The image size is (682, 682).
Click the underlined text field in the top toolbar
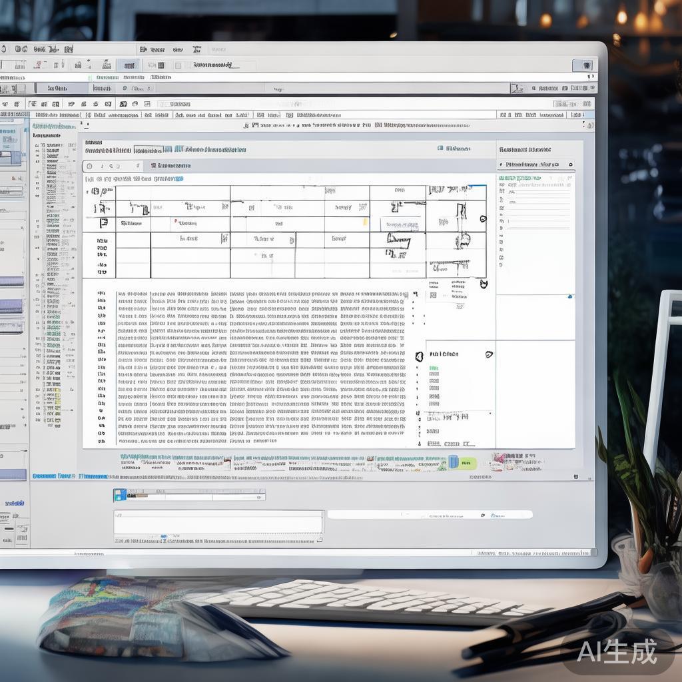[x=216, y=65]
